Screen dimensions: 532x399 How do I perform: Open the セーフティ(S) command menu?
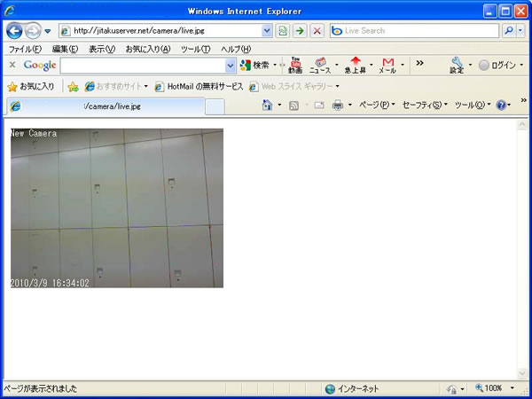click(x=425, y=106)
